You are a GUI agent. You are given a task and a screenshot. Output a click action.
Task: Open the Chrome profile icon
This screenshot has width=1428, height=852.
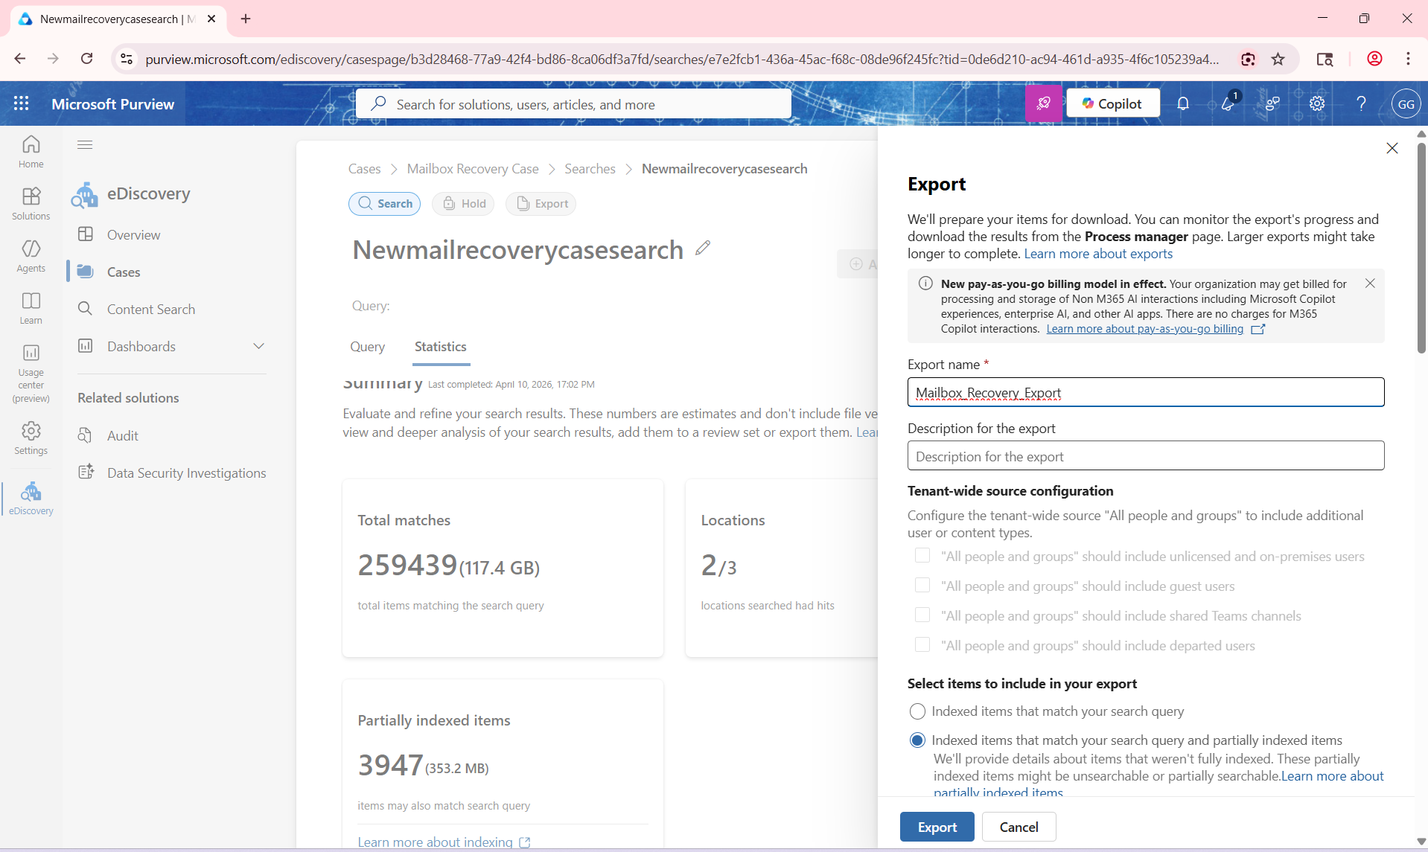pyautogui.click(x=1374, y=59)
